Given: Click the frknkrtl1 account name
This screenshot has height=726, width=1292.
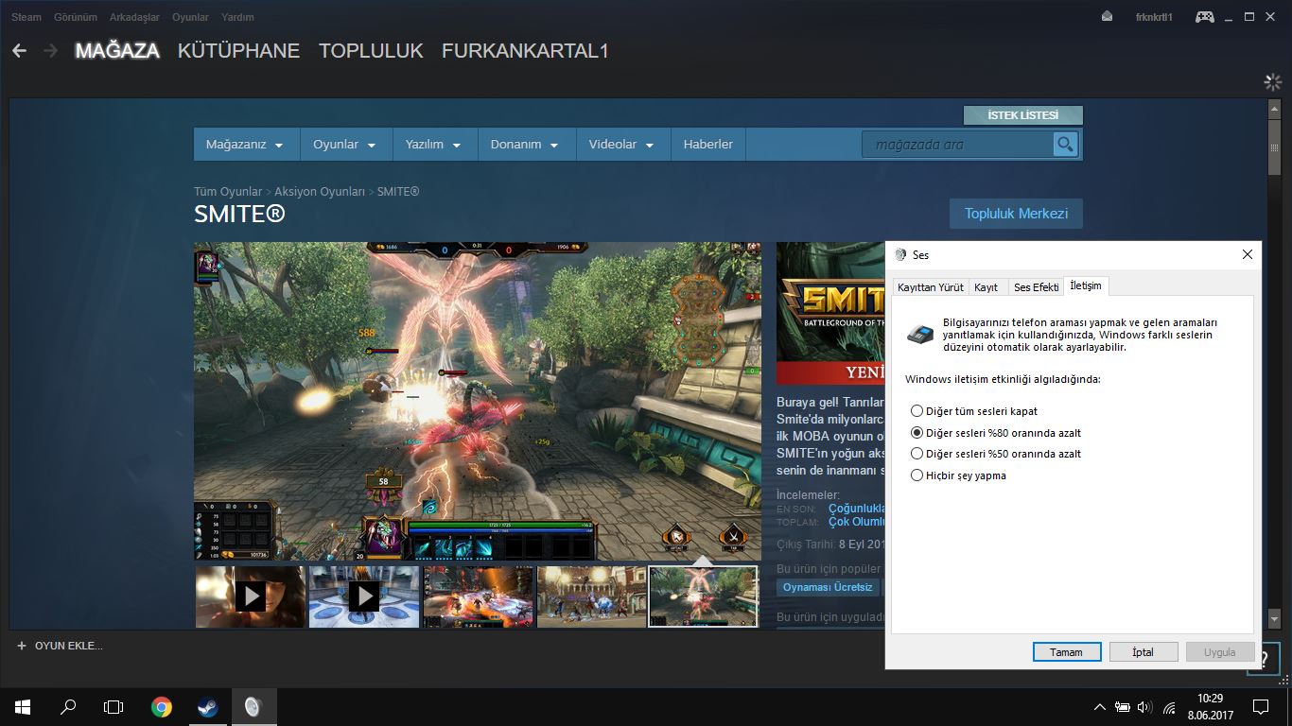Looking at the screenshot, I should point(1154,17).
